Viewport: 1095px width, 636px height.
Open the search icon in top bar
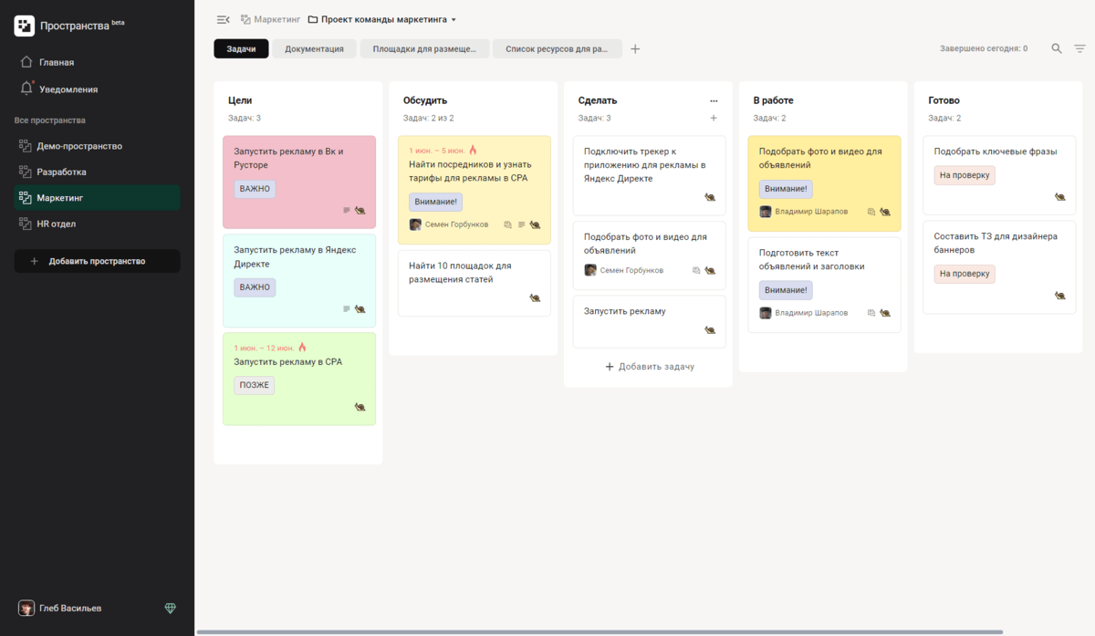pyautogui.click(x=1057, y=48)
